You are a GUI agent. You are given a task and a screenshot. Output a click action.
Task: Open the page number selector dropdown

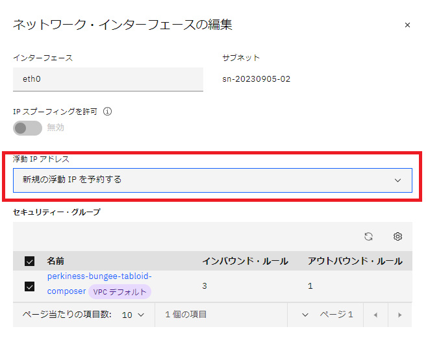tap(305, 315)
